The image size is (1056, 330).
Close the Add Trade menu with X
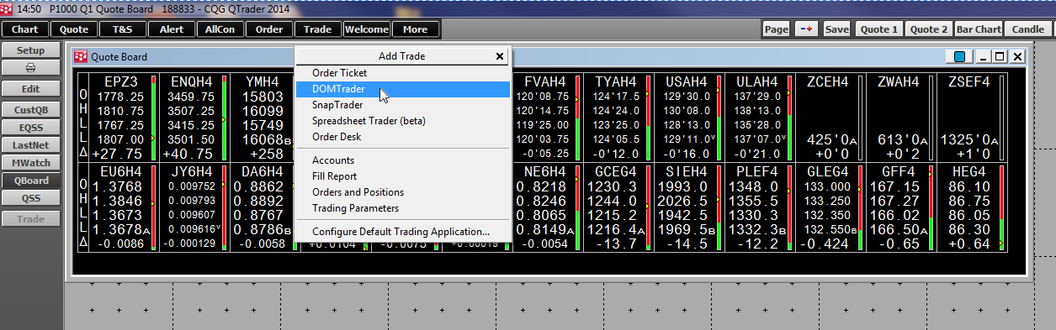(x=500, y=56)
